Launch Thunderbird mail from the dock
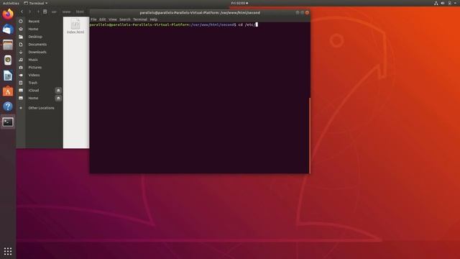Screen dimensions: 460x259 8,29
